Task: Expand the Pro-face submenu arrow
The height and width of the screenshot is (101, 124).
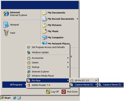Action: 68,81
